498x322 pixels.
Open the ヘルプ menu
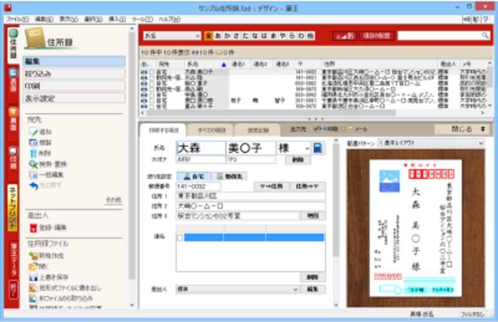[x=169, y=19]
